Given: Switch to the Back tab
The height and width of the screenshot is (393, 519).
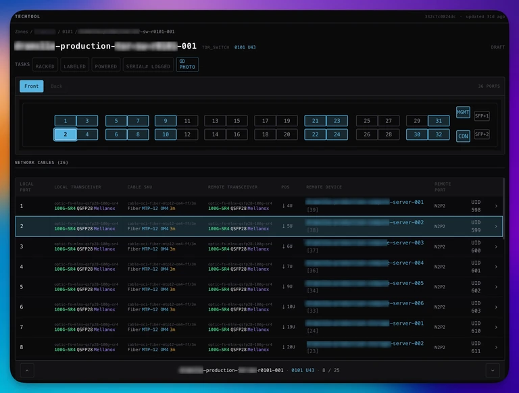Looking at the screenshot, I should click(x=57, y=86).
